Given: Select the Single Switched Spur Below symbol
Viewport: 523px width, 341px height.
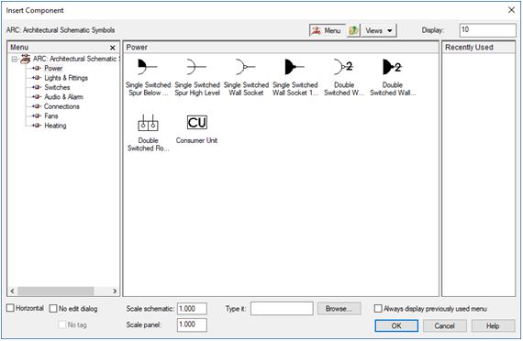Looking at the screenshot, I should tap(148, 67).
